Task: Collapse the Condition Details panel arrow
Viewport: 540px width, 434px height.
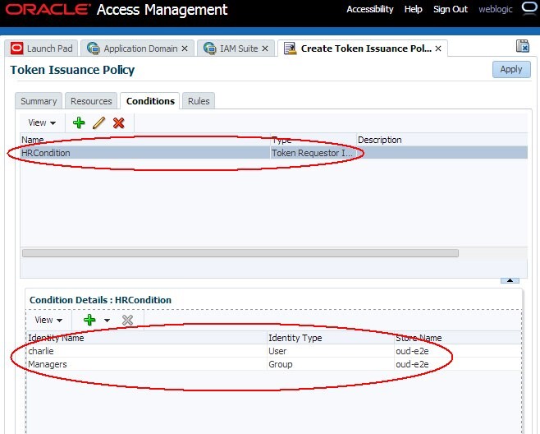Action: (x=510, y=280)
